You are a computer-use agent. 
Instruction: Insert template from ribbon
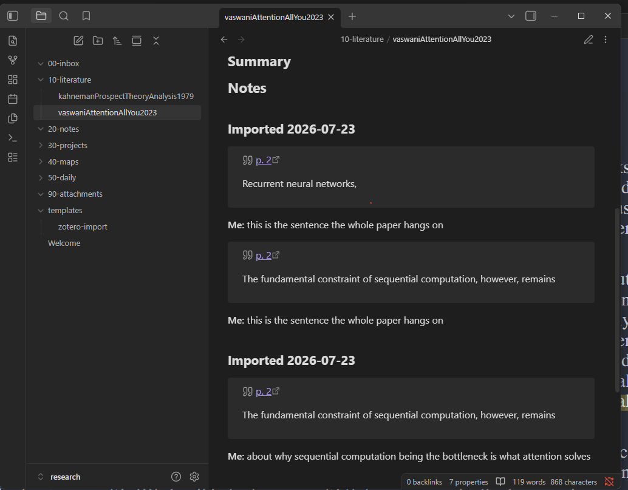(13, 118)
